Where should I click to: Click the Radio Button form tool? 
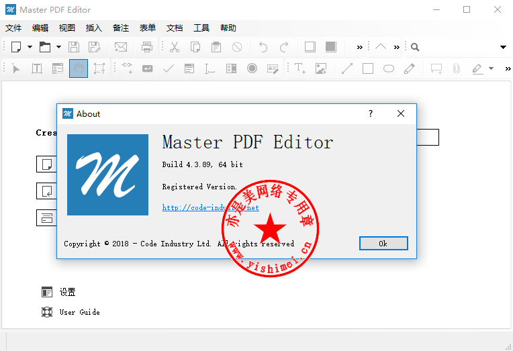click(x=252, y=68)
